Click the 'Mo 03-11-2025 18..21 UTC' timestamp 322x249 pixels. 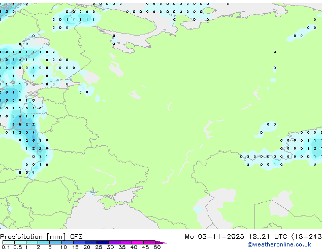click(x=236, y=237)
